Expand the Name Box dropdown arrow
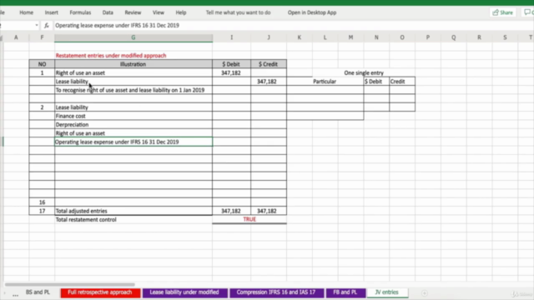The image size is (534, 300). (x=37, y=26)
